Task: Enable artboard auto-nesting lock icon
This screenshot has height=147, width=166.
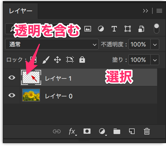Action: [x=70, y=60]
